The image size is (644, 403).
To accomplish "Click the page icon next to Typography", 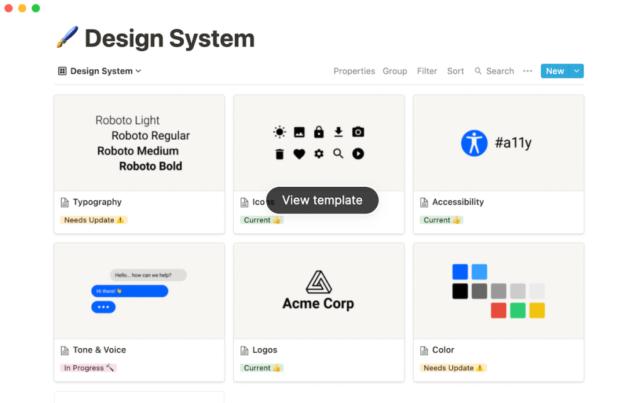I will click(65, 202).
